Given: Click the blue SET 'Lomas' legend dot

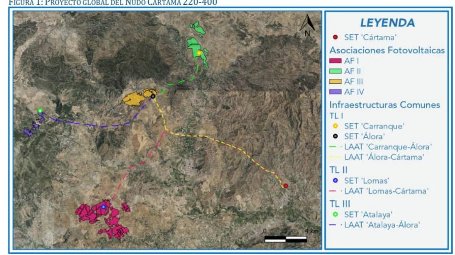Looking at the screenshot, I should pyautogui.click(x=336, y=181).
